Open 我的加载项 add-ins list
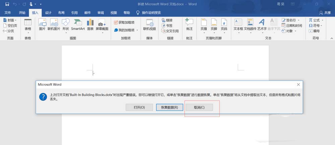Viewport: 335px width, 145px height. point(126,30)
